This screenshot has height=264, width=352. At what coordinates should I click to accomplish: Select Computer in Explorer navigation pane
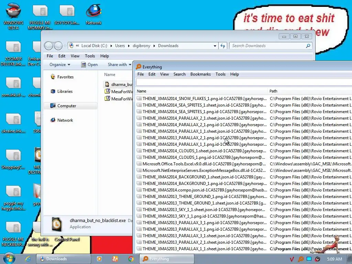click(71, 106)
